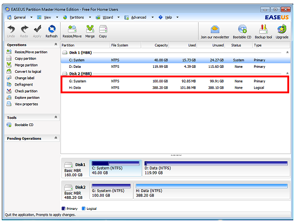
Task: Click the dropdown arrow next to Wizard
Action: point(118,17)
